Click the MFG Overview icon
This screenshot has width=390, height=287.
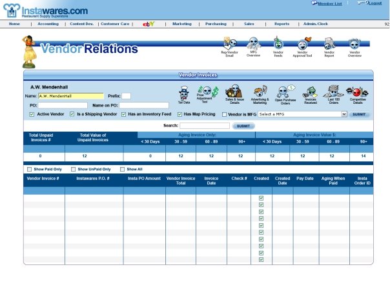(253, 44)
